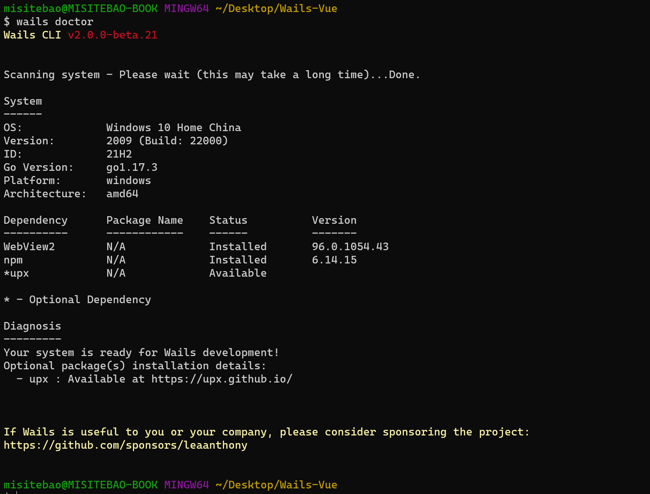Click the WebView2 dependency row

[29, 246]
